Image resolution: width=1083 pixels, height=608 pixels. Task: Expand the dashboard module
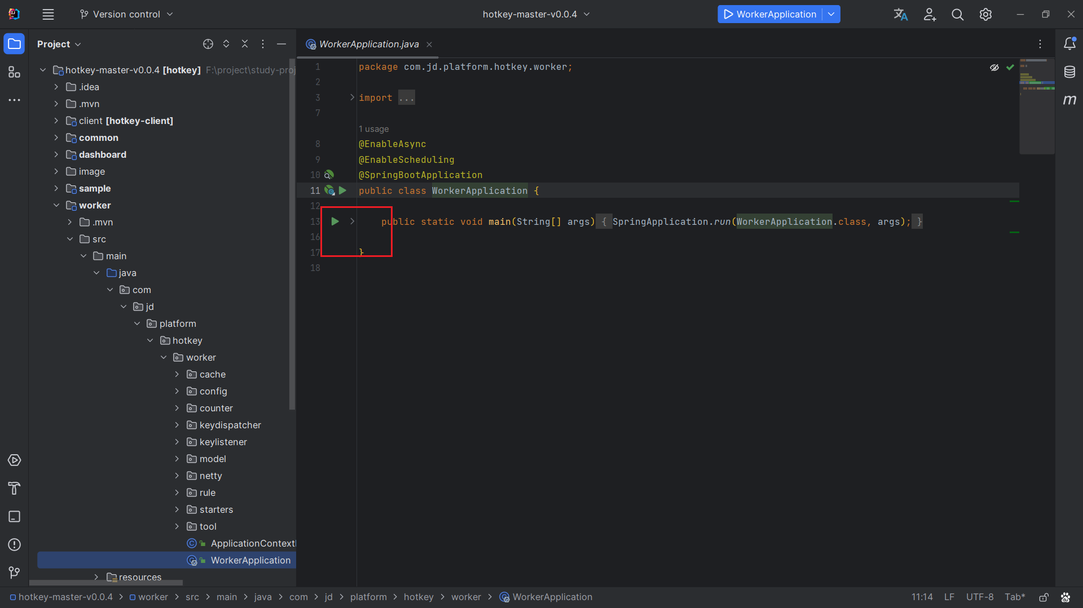click(56, 154)
